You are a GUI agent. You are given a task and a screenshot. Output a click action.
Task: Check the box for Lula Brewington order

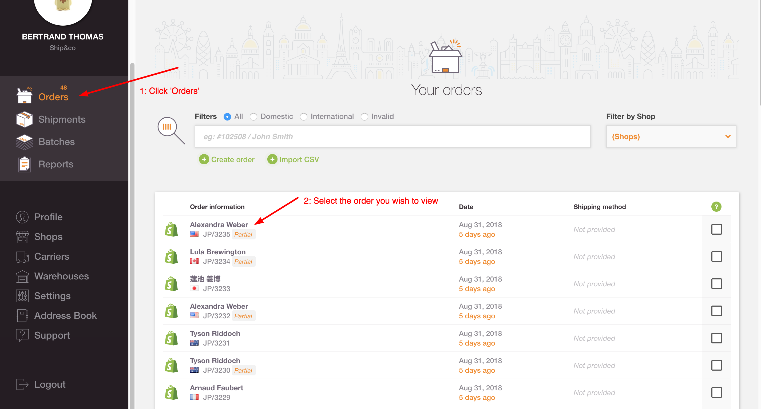pyautogui.click(x=716, y=256)
